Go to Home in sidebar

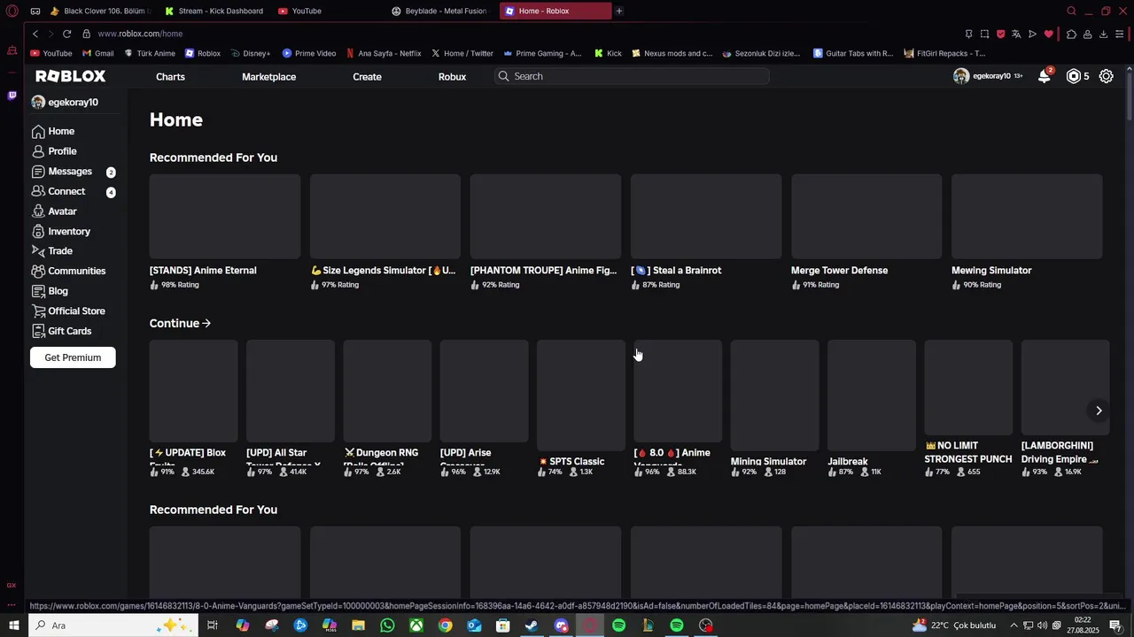(x=53, y=131)
